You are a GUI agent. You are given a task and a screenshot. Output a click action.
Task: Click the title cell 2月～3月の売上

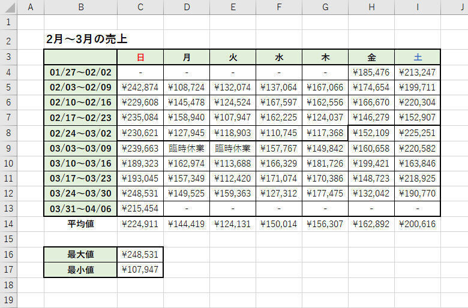point(87,40)
